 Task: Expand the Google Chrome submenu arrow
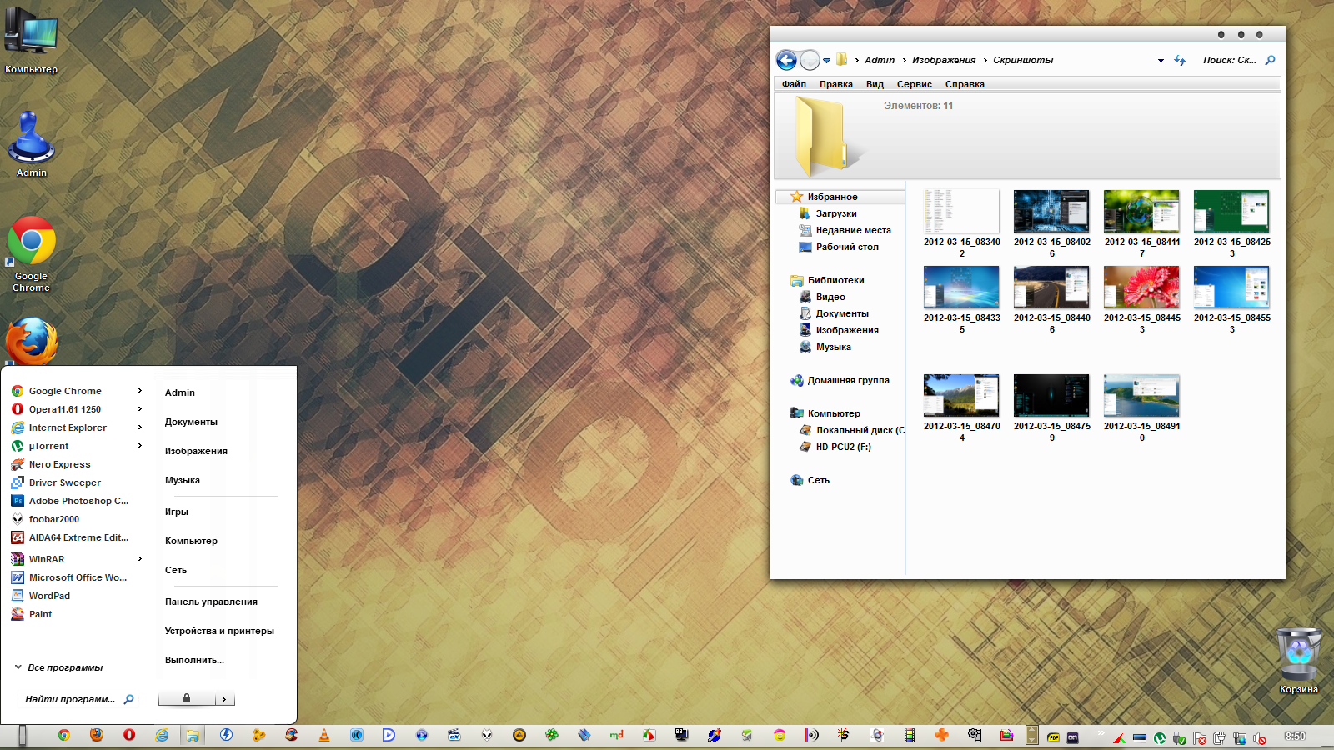point(140,391)
